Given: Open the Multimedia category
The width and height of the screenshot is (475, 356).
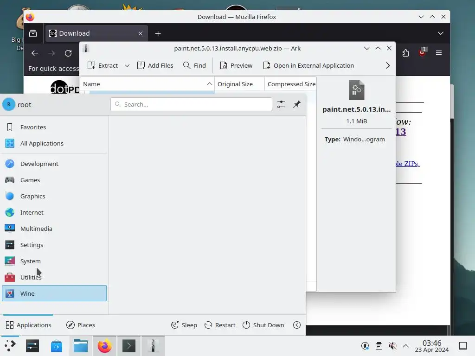Looking at the screenshot, I should pos(54,229).
